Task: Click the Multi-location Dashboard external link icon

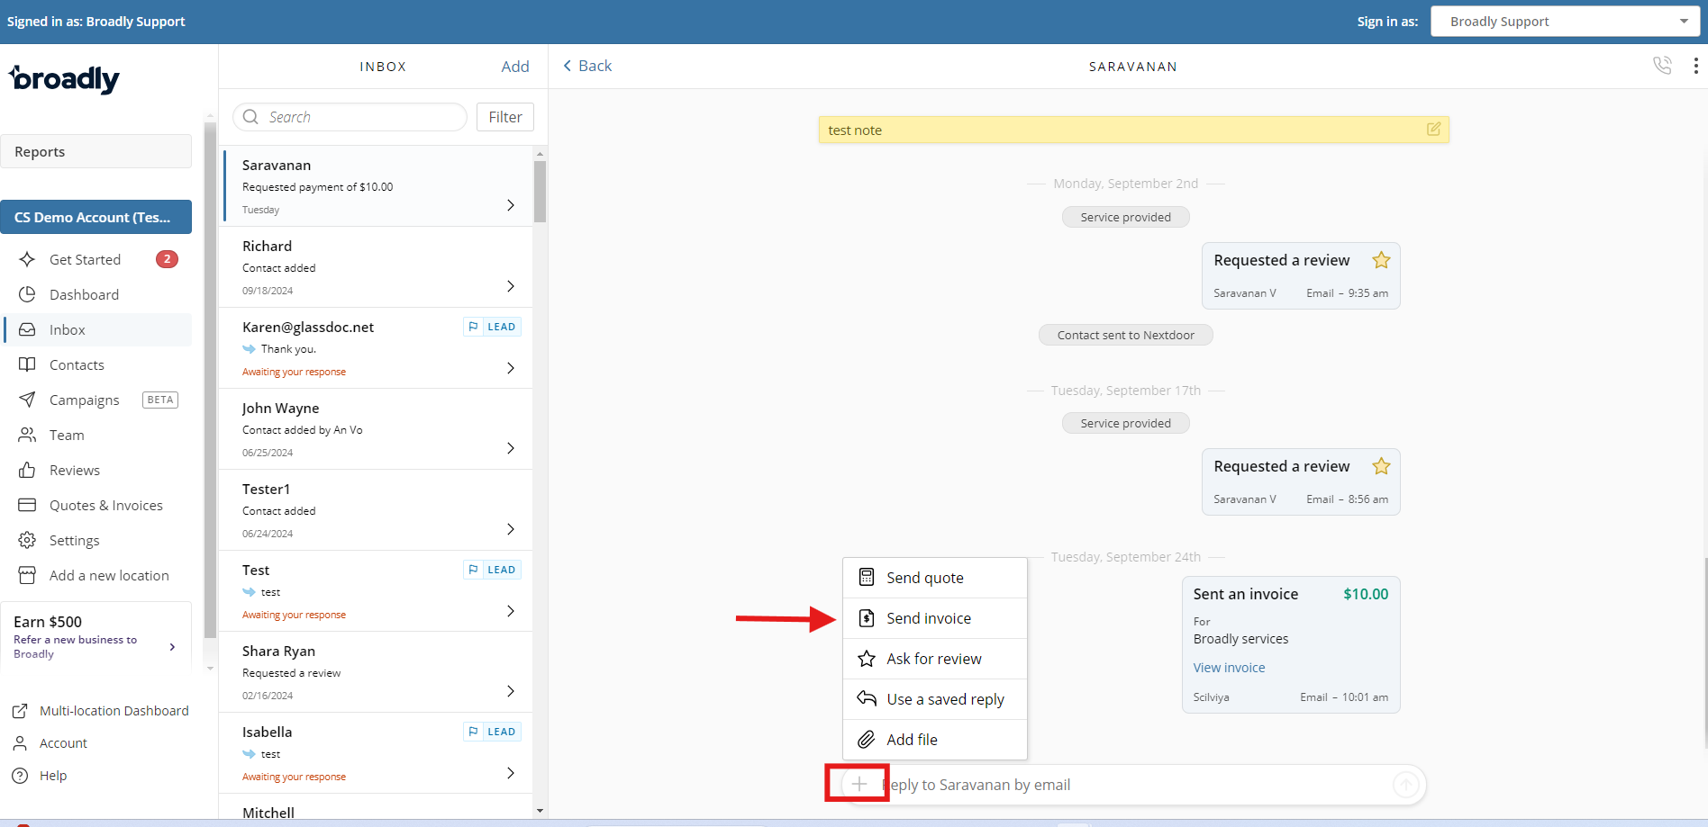Action: [x=19, y=711]
